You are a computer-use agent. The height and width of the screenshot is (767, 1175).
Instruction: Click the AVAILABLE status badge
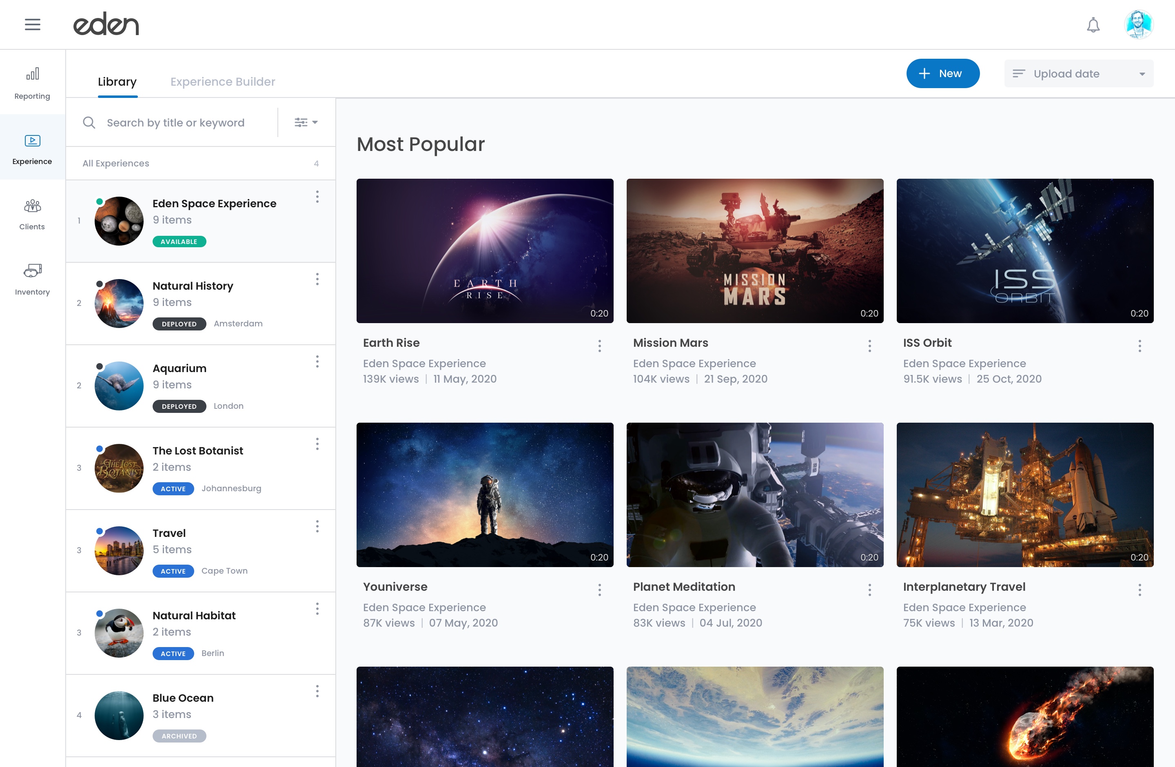[179, 242]
